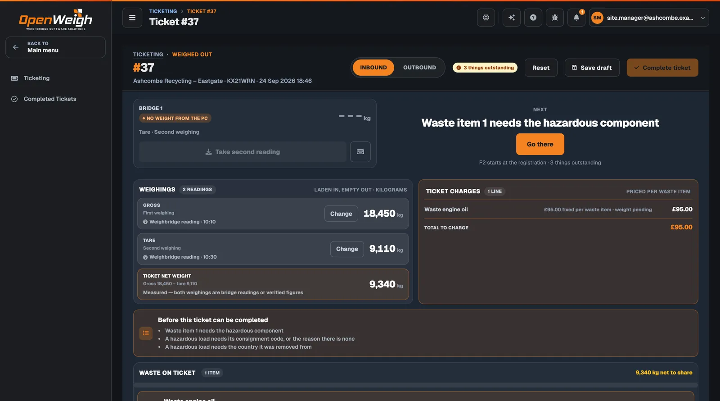This screenshot has height=401, width=720.
Task: Click 'Waste item 1 needs the hazardous component' bullet
Action: [x=224, y=331]
